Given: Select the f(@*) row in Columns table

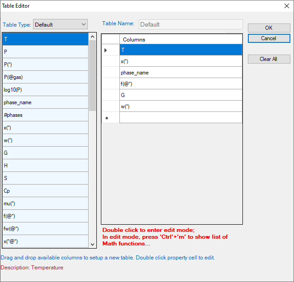Looking at the screenshot, I should (x=180, y=84).
